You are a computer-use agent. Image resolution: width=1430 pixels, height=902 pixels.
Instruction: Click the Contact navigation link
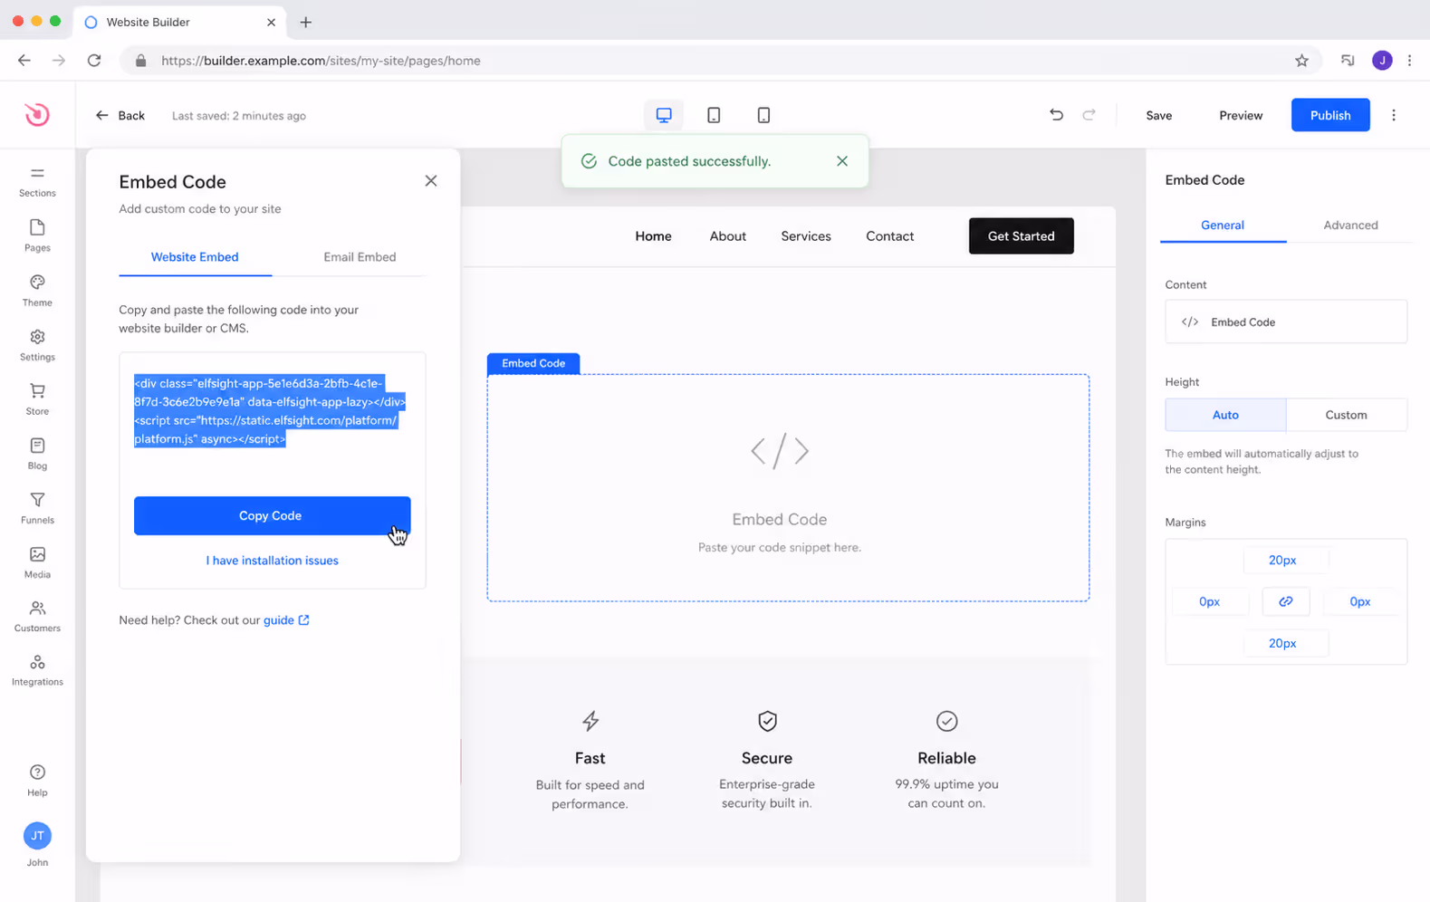[889, 236]
